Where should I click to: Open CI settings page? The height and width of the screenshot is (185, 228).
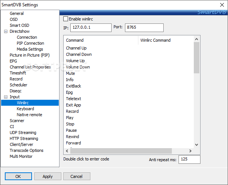click(x=12, y=127)
